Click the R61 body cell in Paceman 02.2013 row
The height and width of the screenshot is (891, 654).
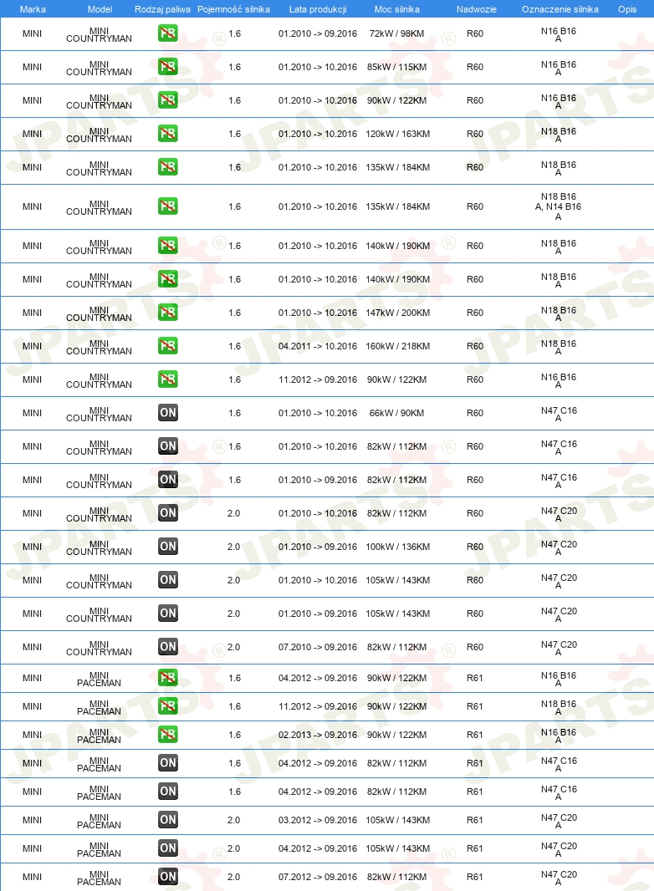[475, 735]
